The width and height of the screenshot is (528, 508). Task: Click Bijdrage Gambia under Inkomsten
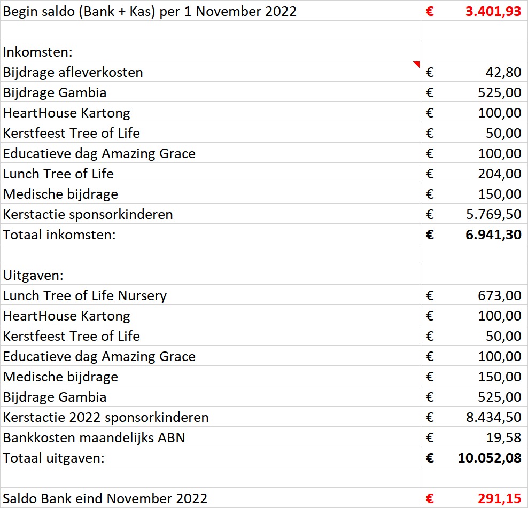(55, 92)
